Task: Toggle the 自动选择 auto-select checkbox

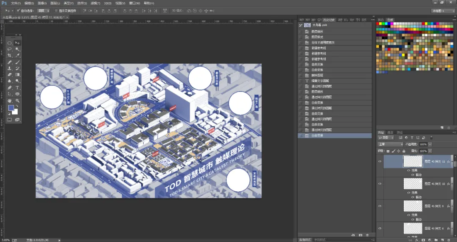Action: [18, 11]
